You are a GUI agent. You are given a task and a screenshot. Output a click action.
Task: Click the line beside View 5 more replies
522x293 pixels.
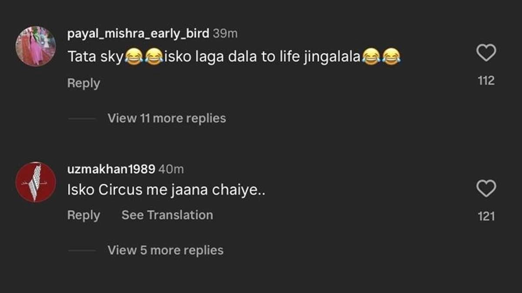tap(82, 250)
